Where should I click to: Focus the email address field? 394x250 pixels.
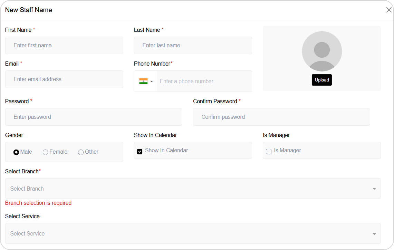tap(64, 79)
